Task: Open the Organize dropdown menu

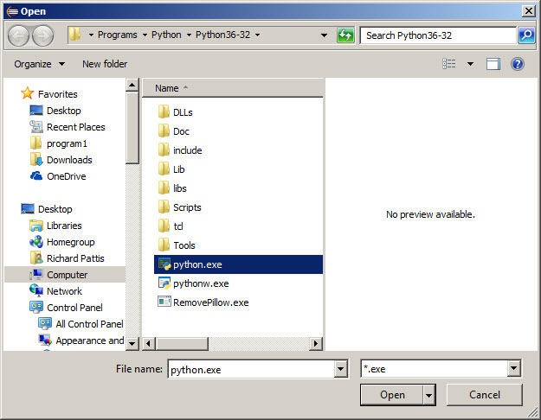Action: 40,64
